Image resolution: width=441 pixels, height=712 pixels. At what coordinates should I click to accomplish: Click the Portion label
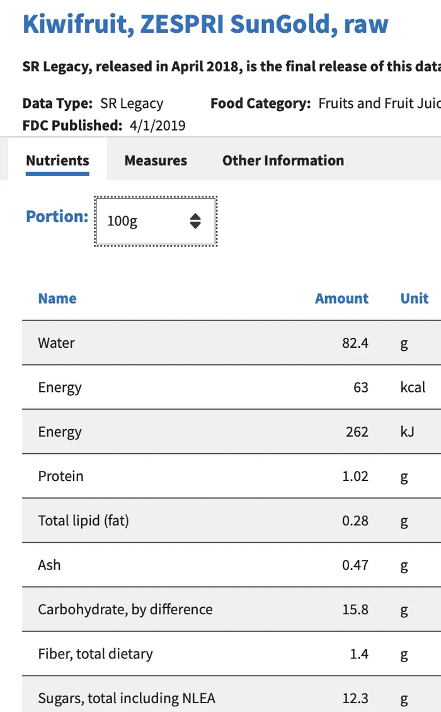(57, 217)
